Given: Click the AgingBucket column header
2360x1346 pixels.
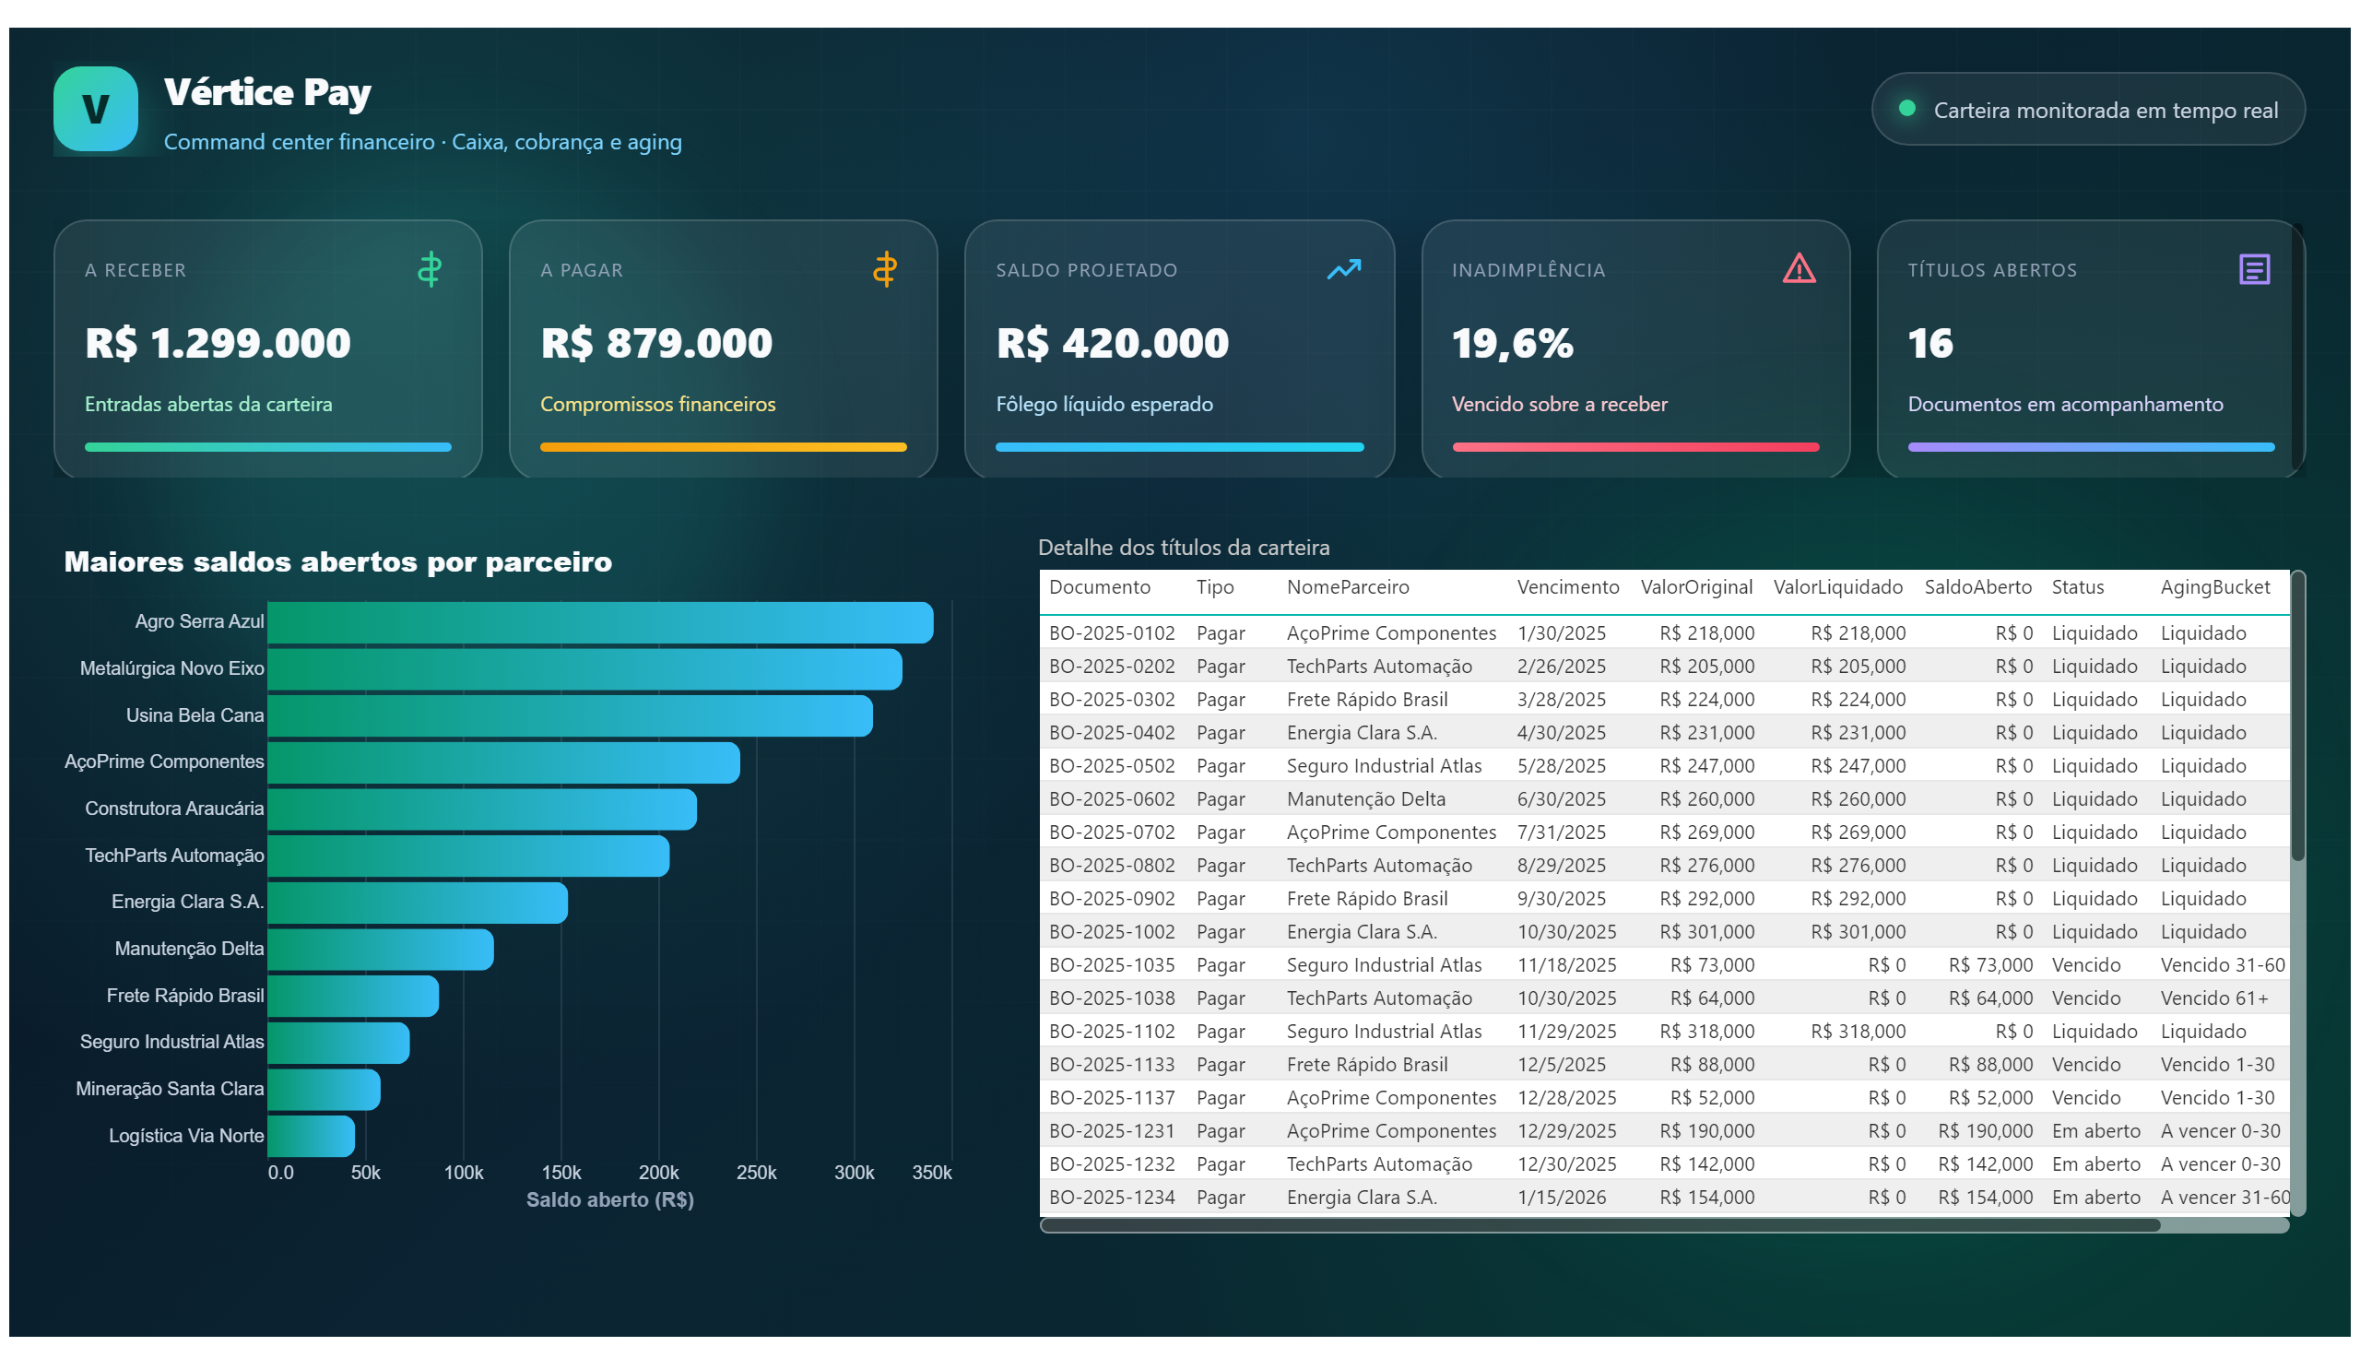Looking at the screenshot, I should (2214, 587).
